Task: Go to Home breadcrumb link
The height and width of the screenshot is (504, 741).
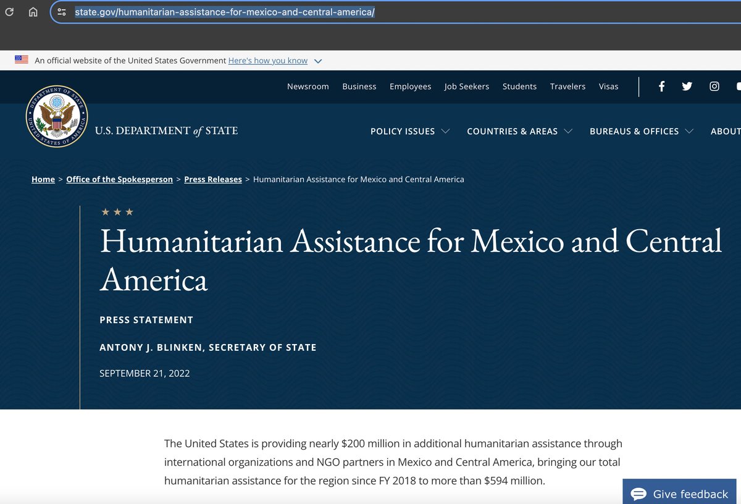Action: coord(43,179)
